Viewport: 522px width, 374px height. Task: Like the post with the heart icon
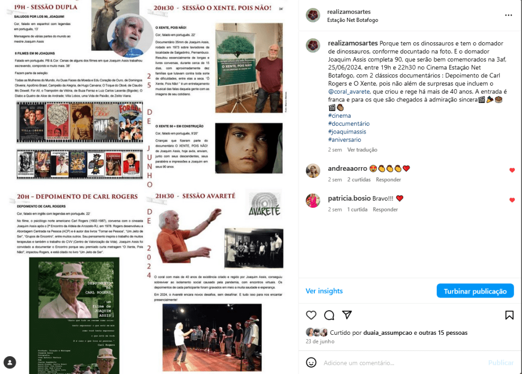point(311,315)
